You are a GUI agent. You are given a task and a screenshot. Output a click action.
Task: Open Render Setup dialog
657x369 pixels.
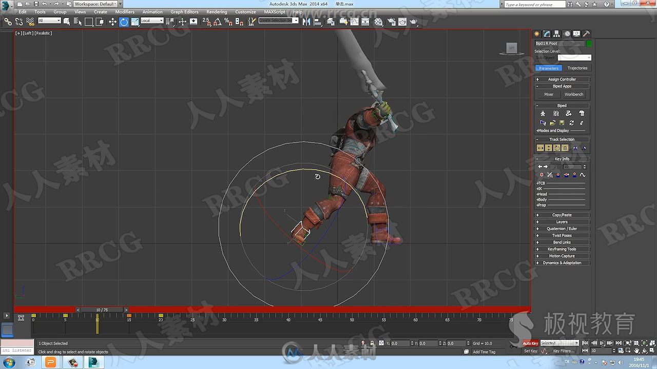[391, 22]
